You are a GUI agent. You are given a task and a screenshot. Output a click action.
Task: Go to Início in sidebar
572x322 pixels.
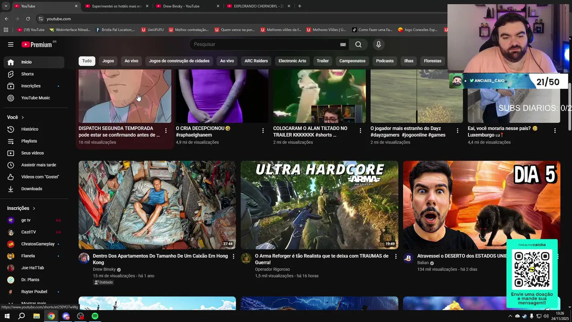tap(34, 62)
